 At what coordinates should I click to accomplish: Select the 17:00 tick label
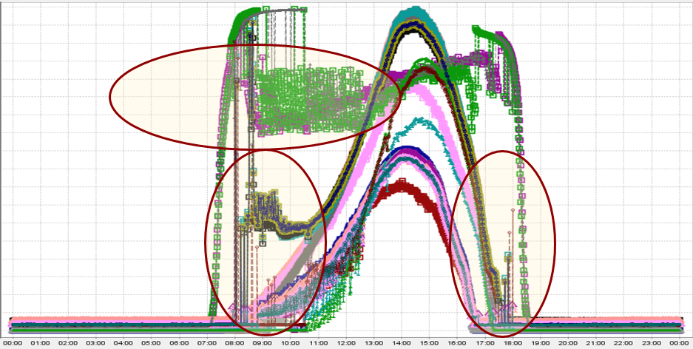pos(485,343)
